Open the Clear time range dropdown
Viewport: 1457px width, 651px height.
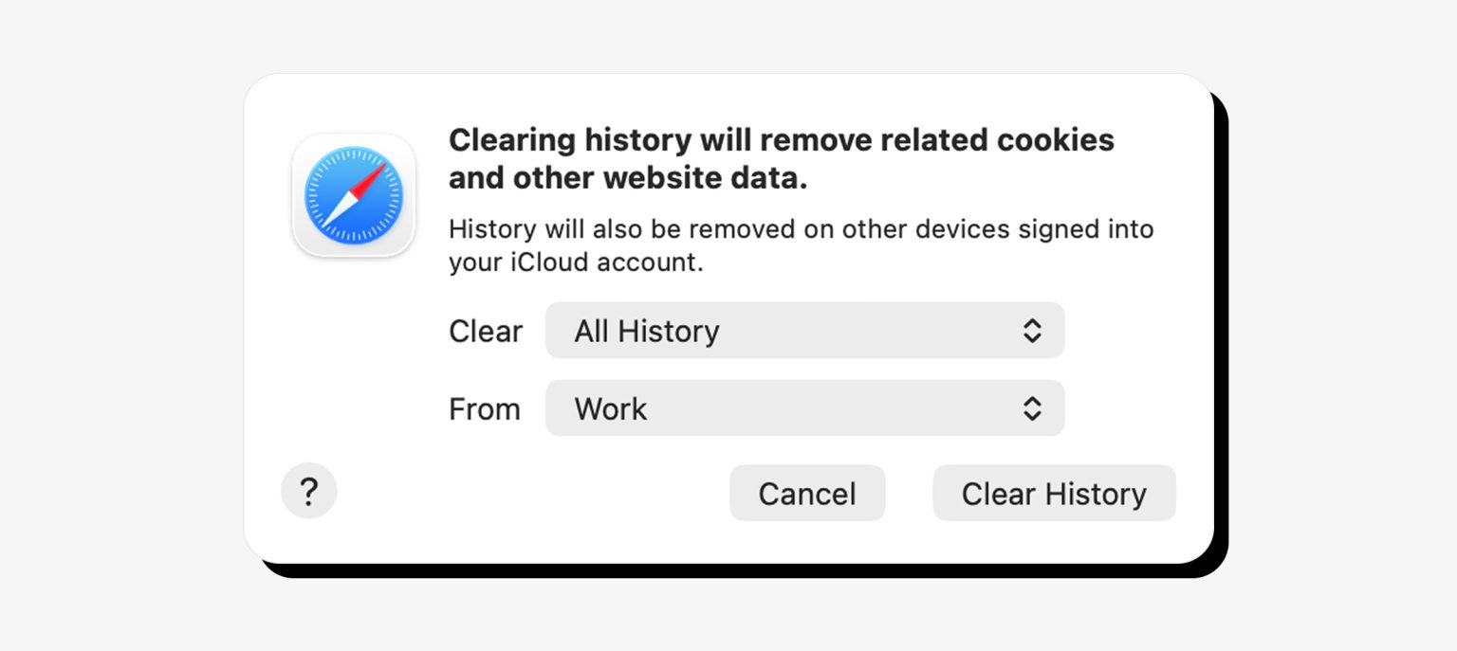click(804, 331)
